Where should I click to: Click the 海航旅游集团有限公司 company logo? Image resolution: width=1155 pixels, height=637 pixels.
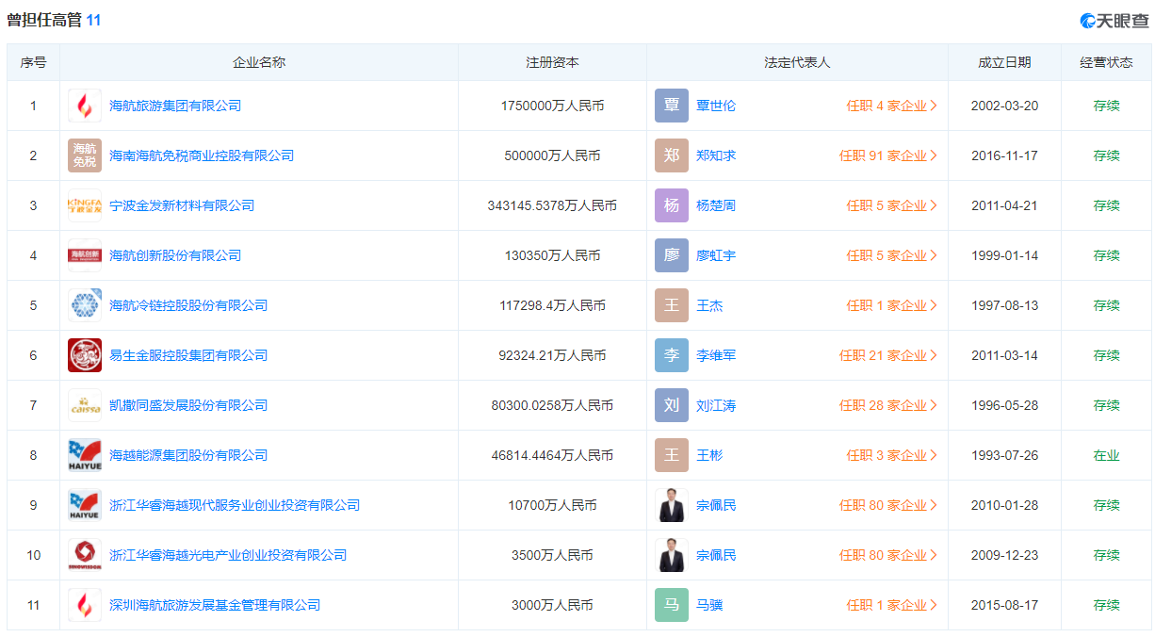85,106
